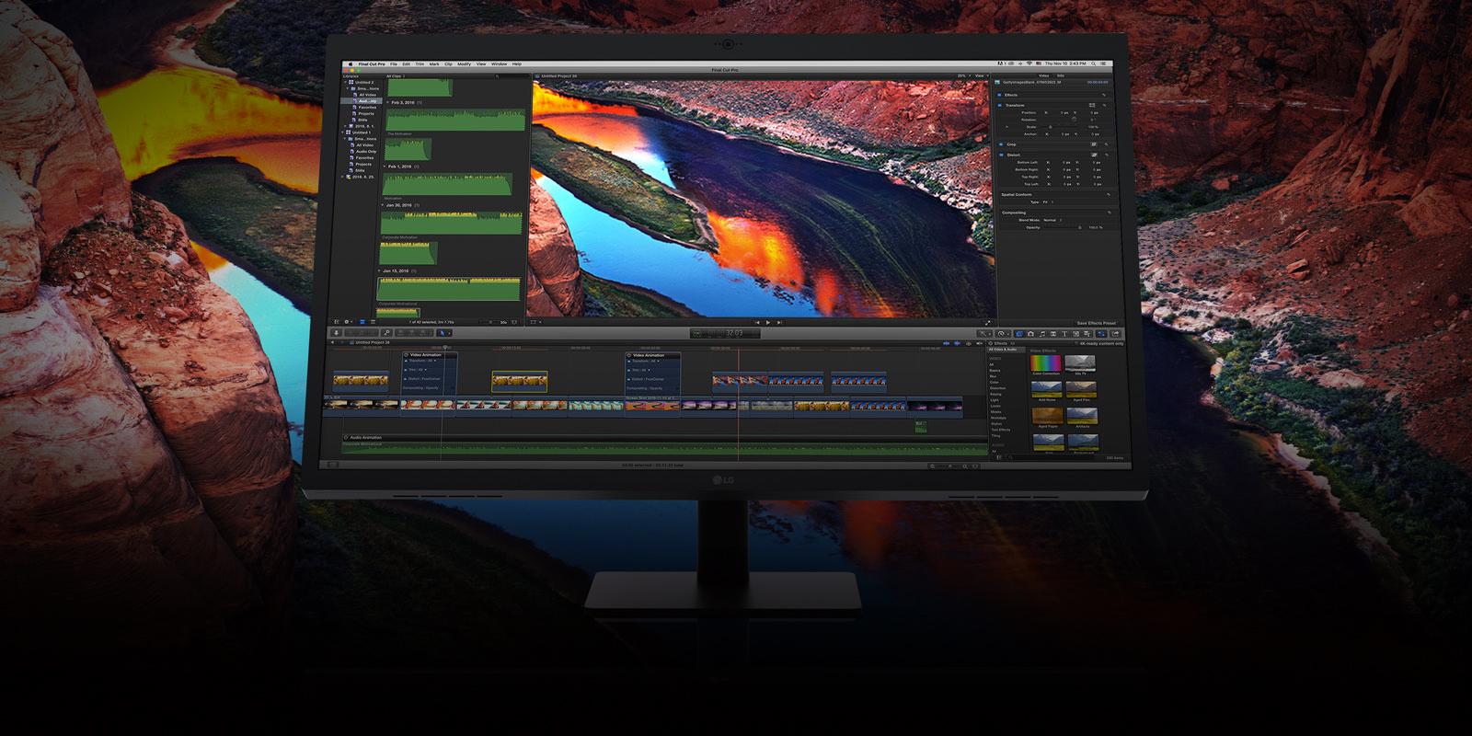Image resolution: width=1472 pixels, height=736 pixels.
Task: Open the Photos browser camera icon
Action: tap(1030, 333)
